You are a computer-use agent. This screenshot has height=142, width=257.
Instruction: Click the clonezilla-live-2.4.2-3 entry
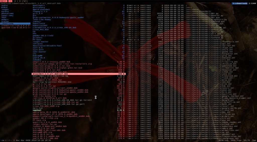(x=15, y=26)
